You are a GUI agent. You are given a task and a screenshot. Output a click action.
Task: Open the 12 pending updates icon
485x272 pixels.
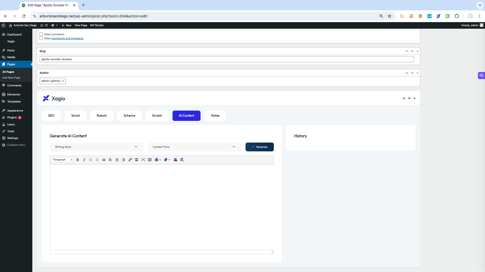(x=44, y=25)
